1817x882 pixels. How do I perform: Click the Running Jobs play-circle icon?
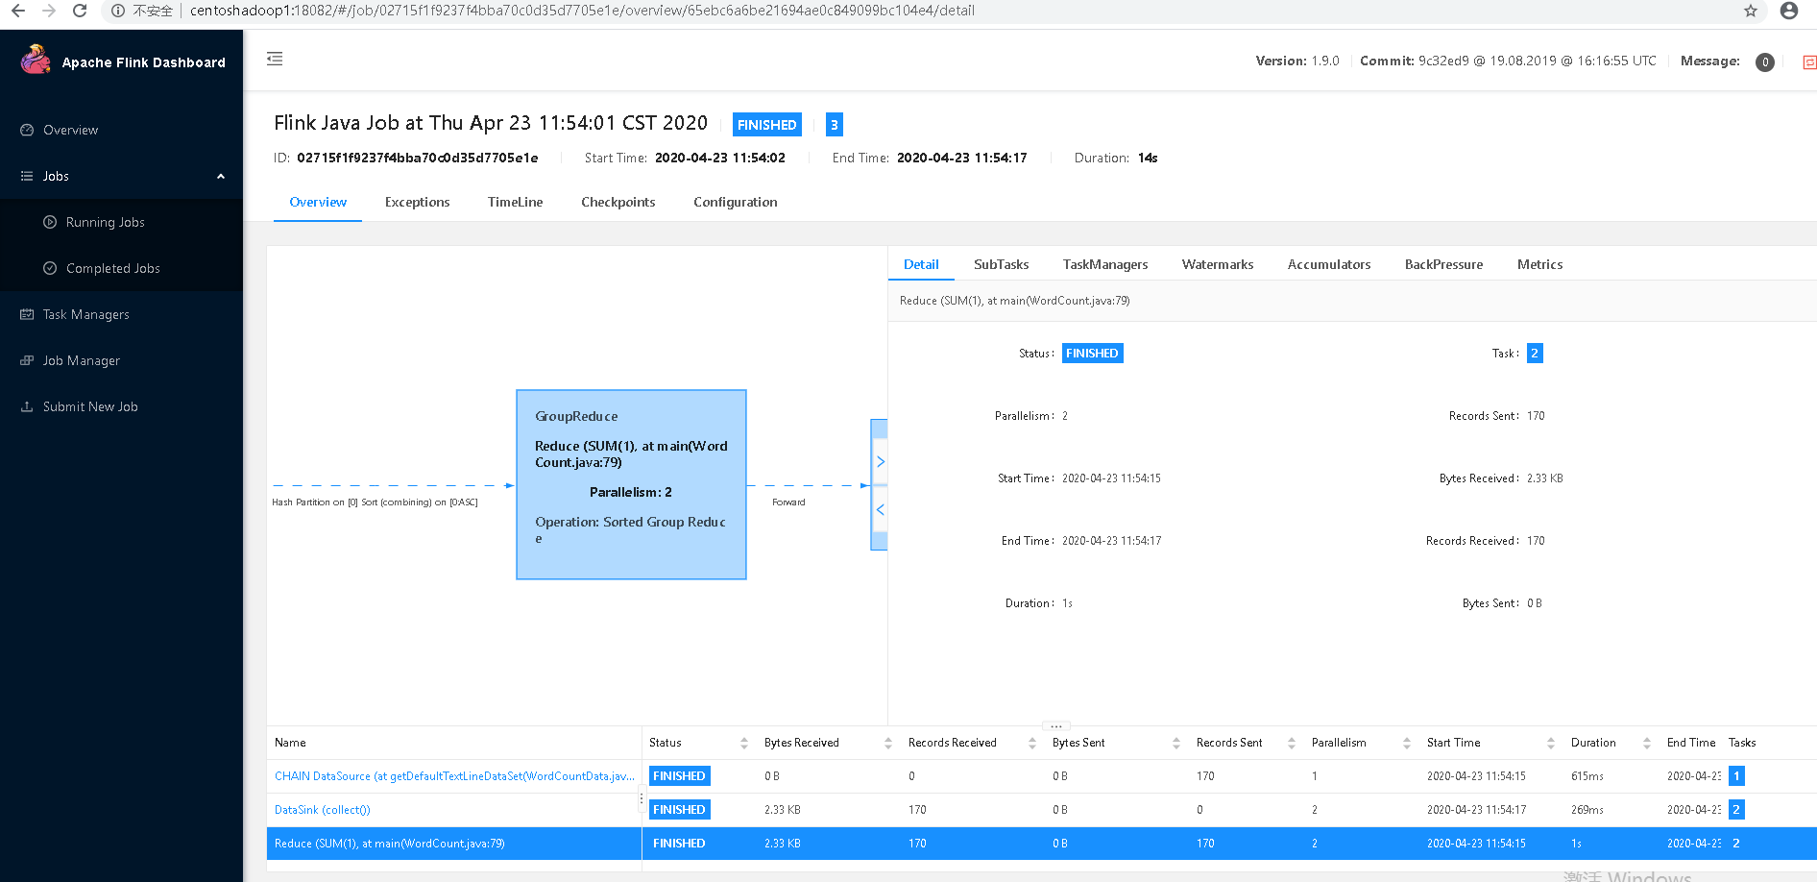[50, 222]
